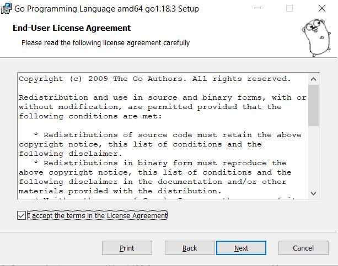The height and width of the screenshot is (266, 338).
Task: Click the Go gopher mascot image
Action: click(x=316, y=37)
